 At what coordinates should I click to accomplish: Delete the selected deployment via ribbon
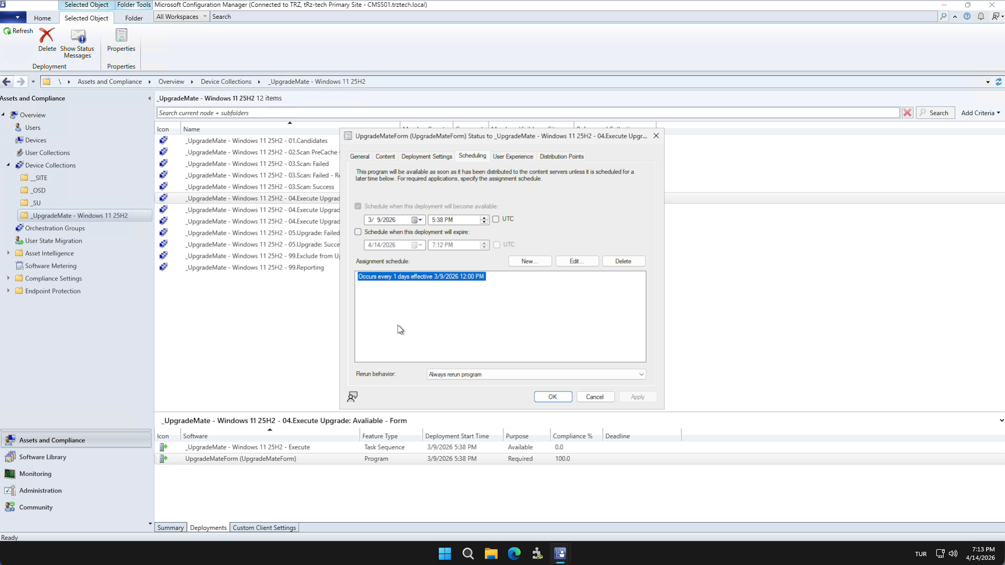pyautogui.click(x=47, y=40)
